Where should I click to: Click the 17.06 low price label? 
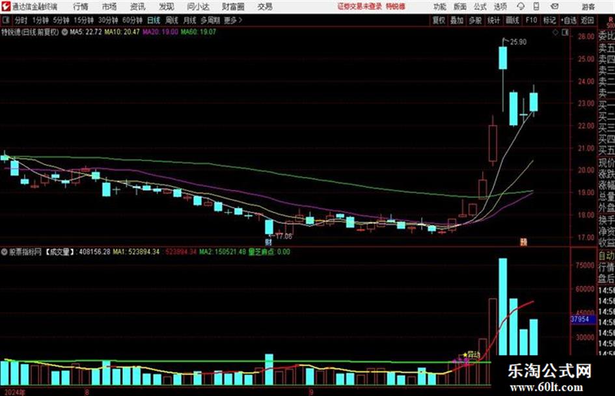tap(284, 237)
